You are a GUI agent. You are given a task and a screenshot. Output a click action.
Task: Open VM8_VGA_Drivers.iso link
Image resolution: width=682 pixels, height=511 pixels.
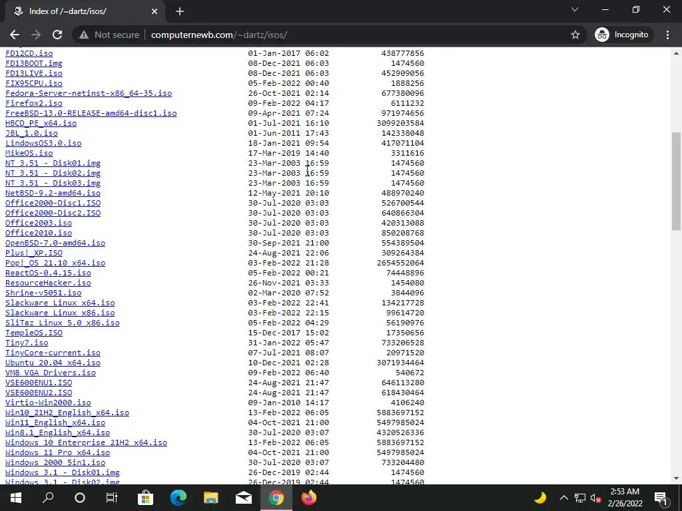click(51, 373)
